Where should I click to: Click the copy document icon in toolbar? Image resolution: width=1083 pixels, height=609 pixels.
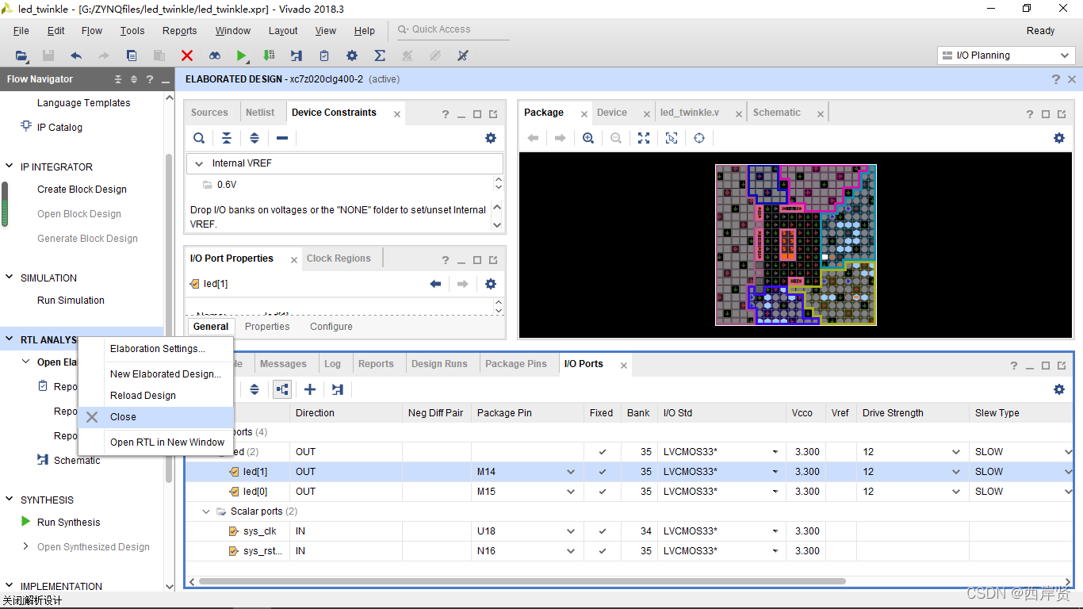coord(132,56)
